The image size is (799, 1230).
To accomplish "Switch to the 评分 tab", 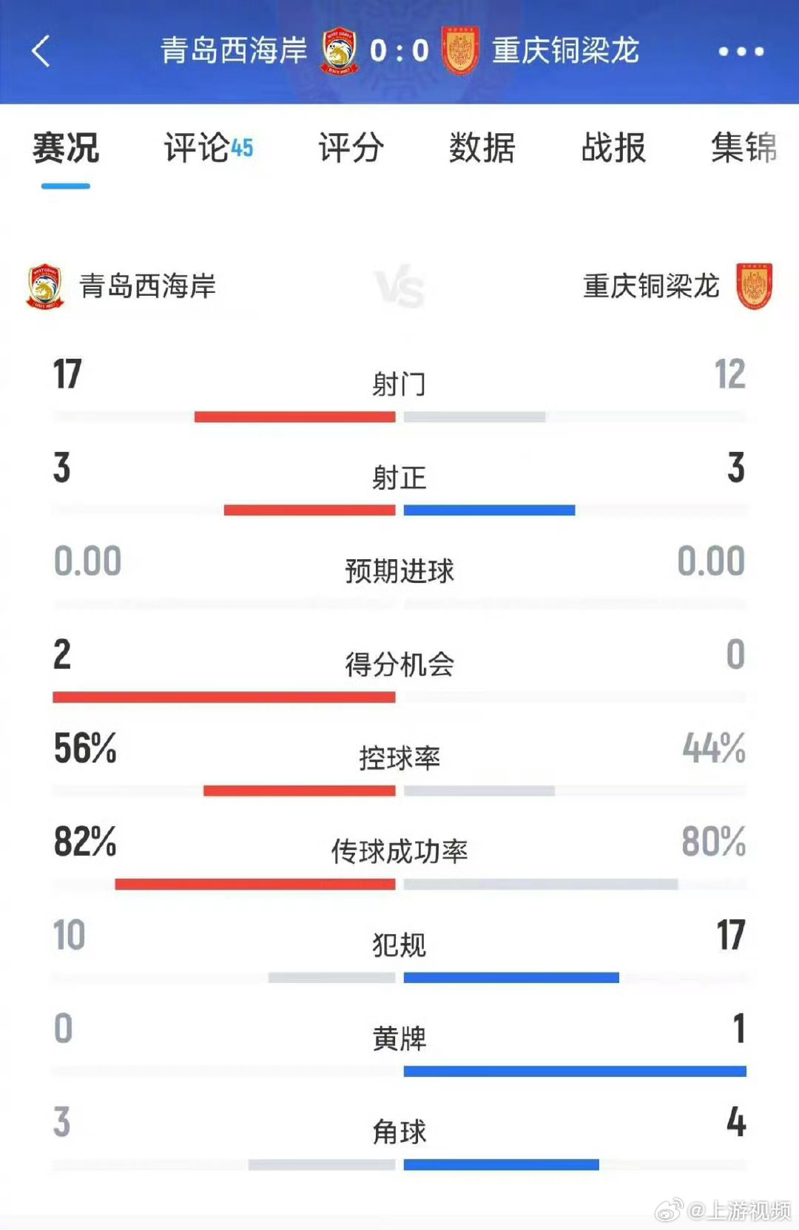I will (x=351, y=147).
